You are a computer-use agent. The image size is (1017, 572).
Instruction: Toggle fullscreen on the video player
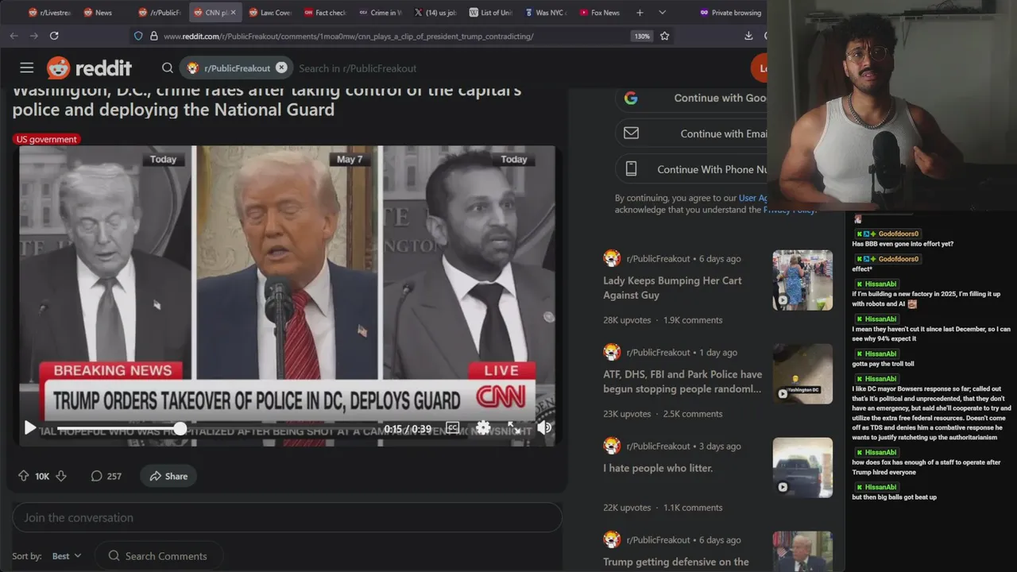(x=514, y=428)
